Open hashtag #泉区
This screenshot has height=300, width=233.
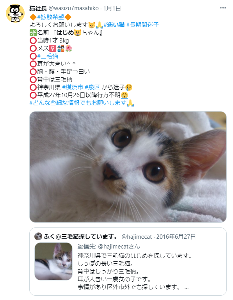point(92,87)
